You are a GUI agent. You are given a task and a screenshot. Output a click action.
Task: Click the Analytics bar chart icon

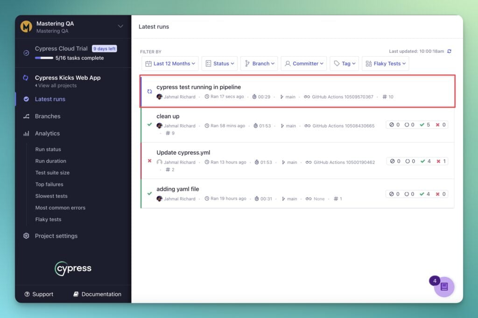26,133
